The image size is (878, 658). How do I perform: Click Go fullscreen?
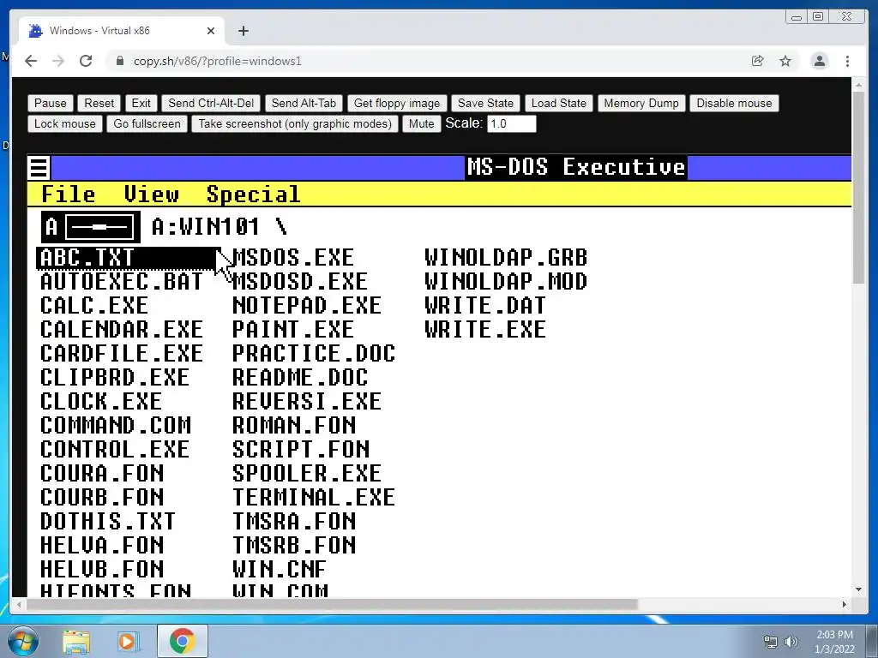[x=147, y=123]
